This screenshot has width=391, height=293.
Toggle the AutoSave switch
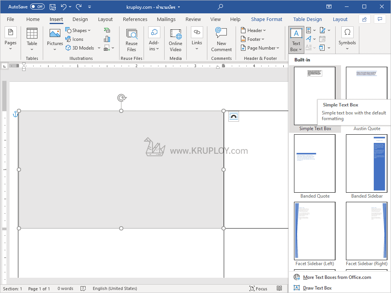37,6
